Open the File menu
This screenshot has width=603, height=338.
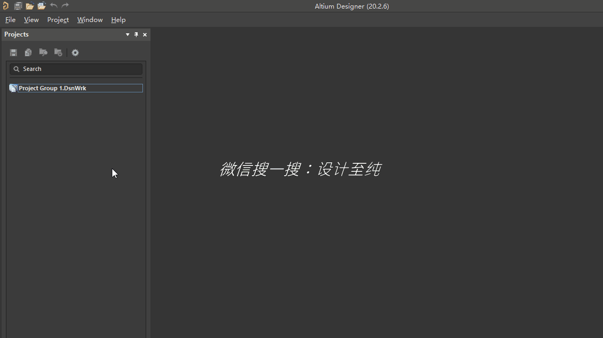pos(10,19)
